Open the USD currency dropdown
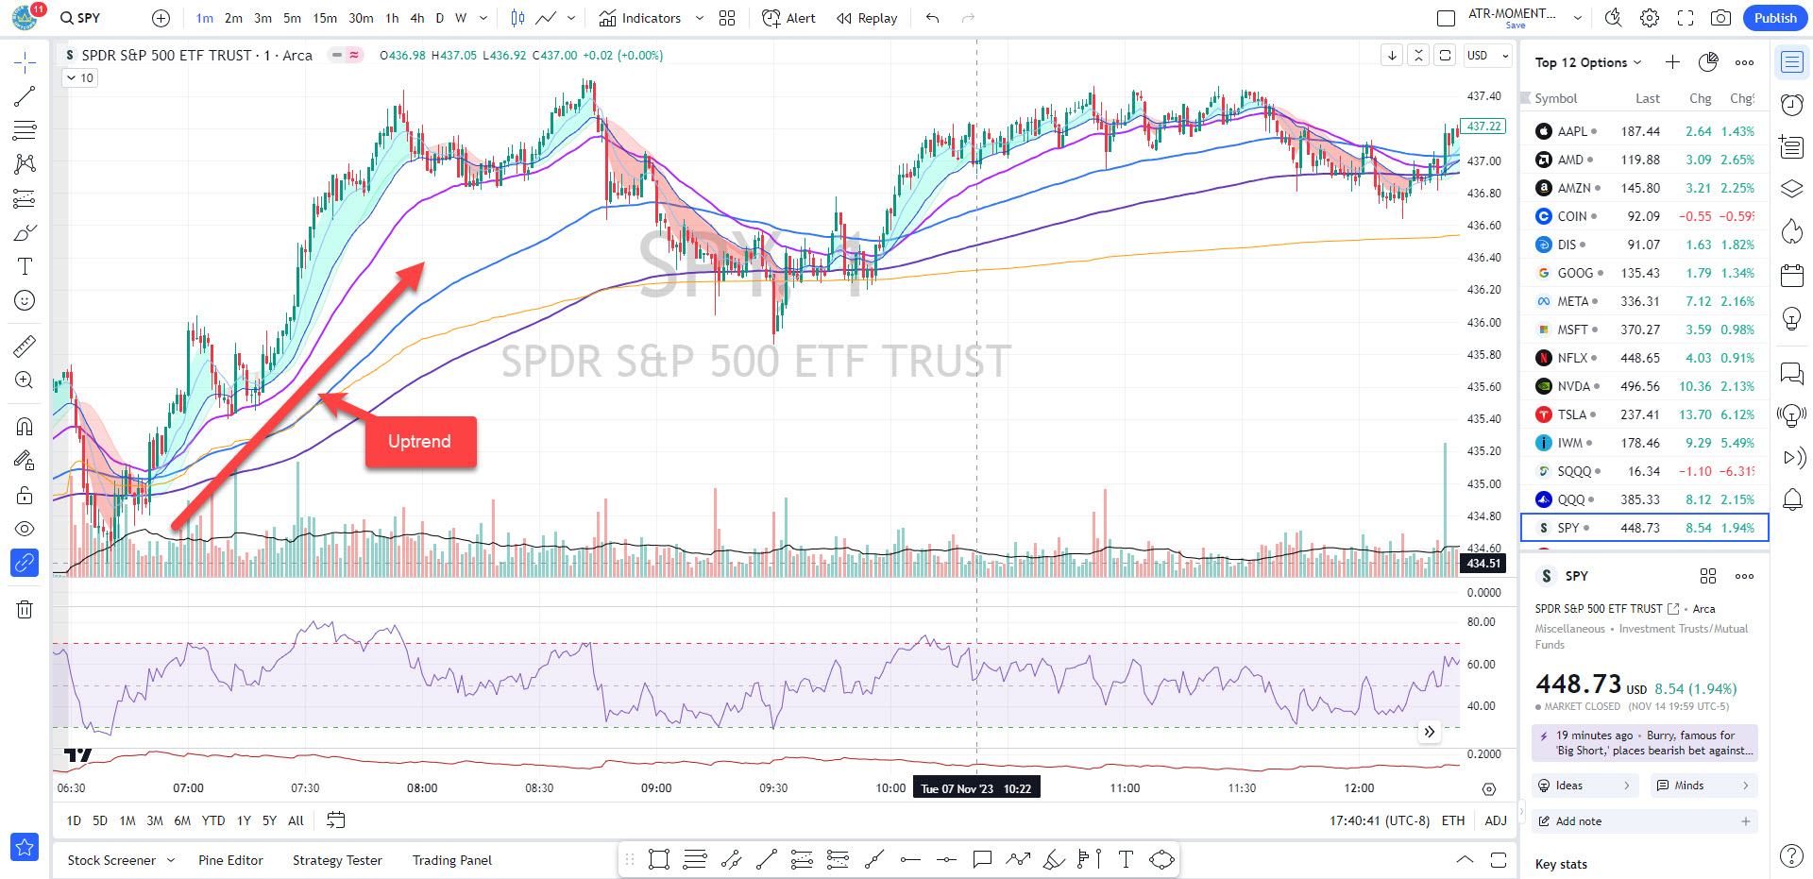The height and width of the screenshot is (879, 1813). point(1487,56)
